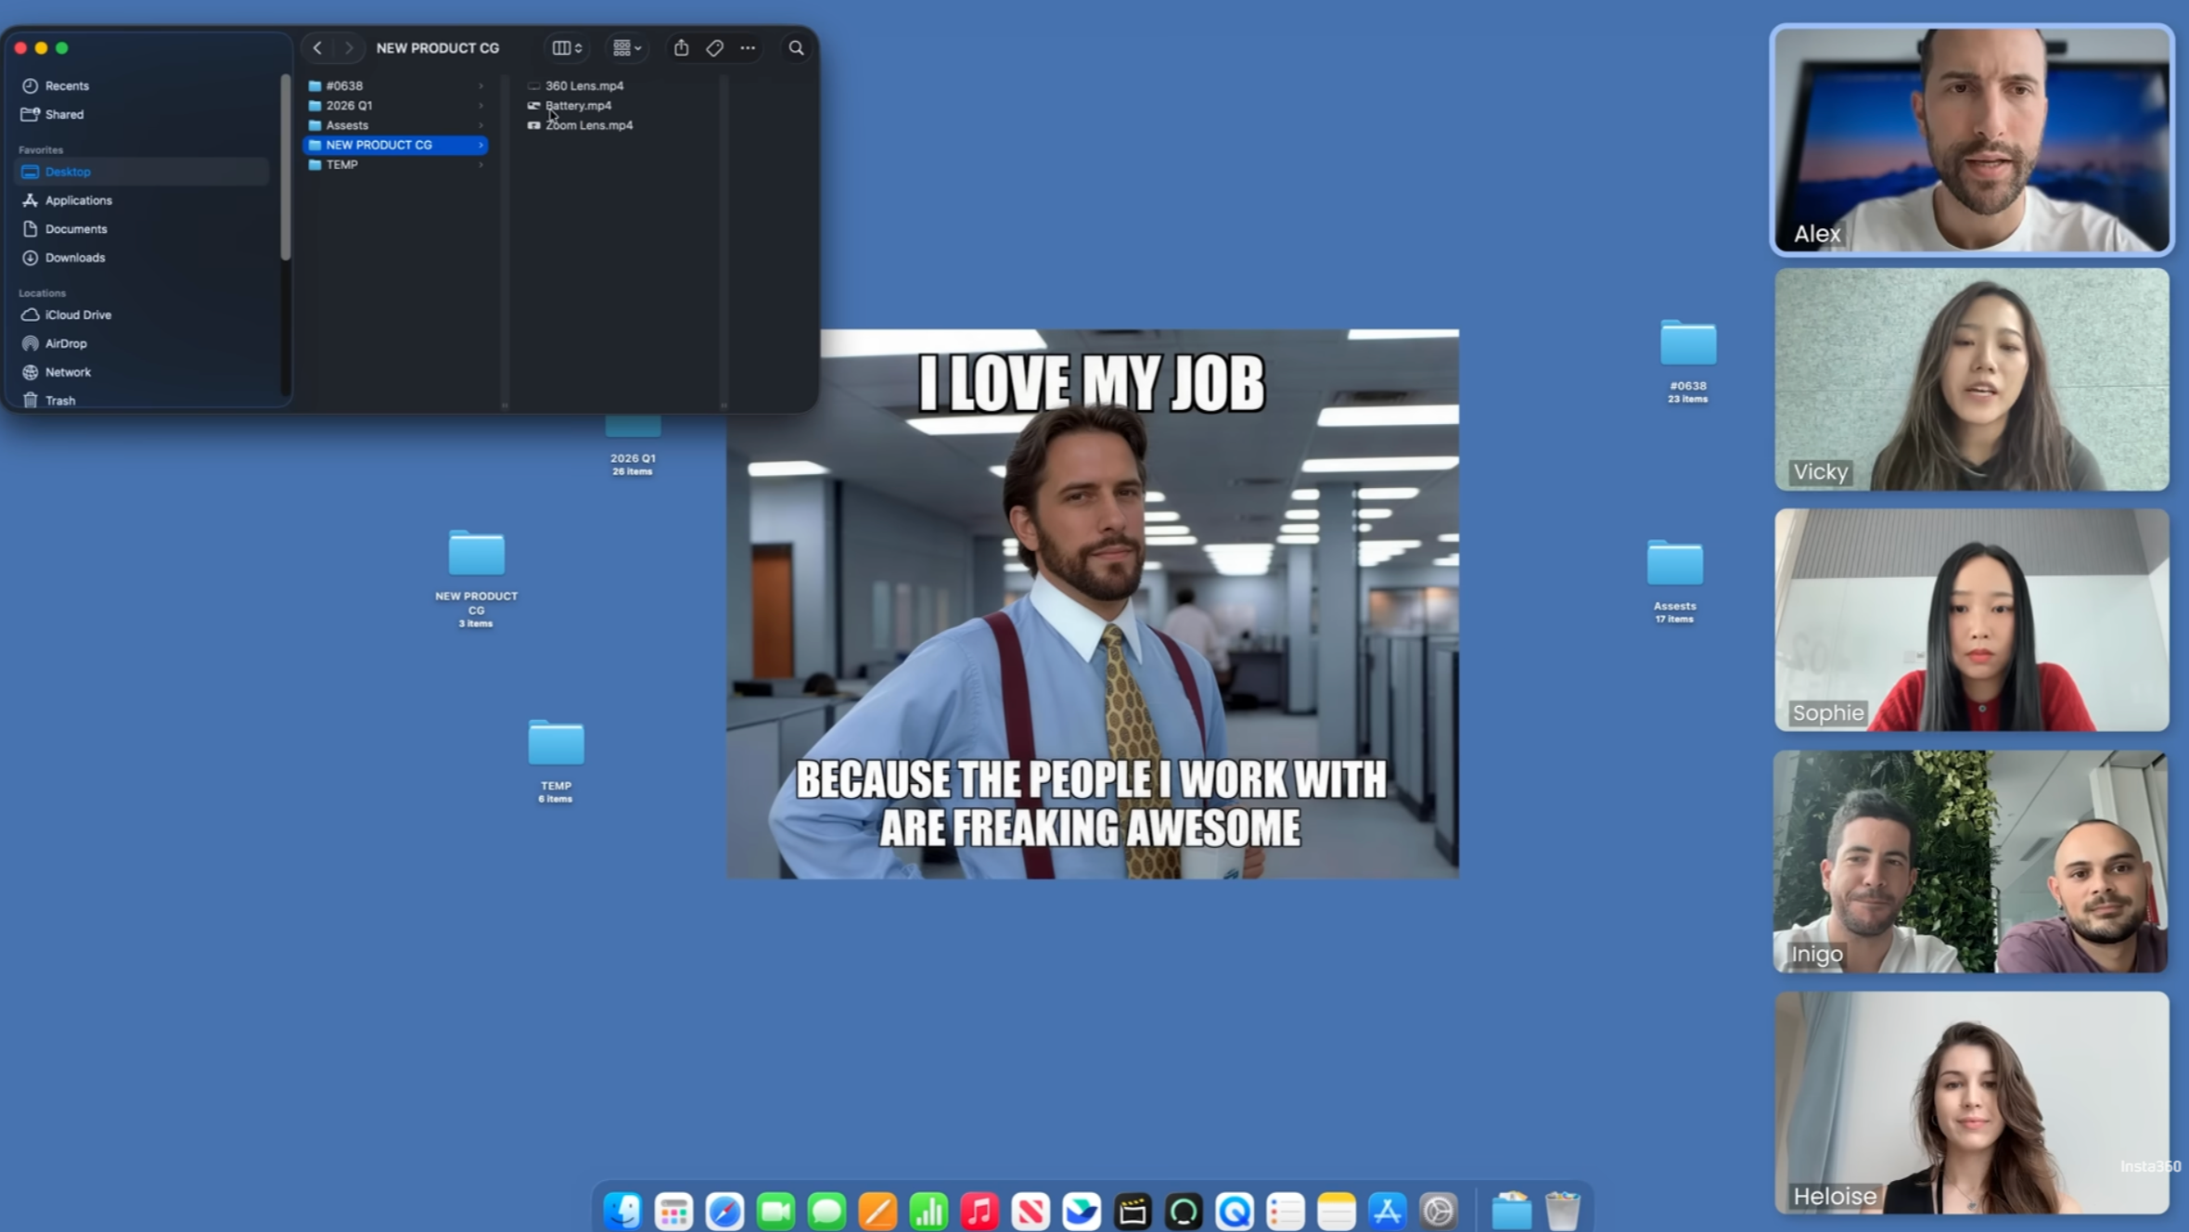Select the file Battery.mp4
This screenshot has height=1232, width=2189.
[x=578, y=106]
